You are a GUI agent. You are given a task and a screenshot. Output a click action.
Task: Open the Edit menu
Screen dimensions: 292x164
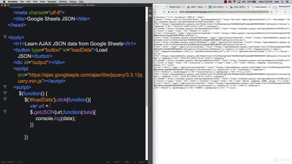pos(28,2)
